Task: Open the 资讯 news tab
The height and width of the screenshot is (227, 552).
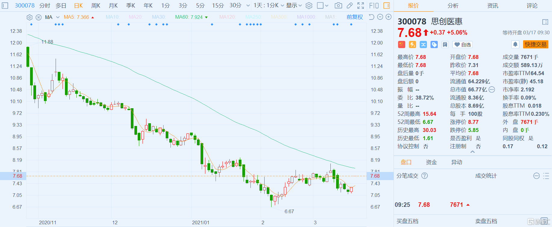Action: (492, 5)
